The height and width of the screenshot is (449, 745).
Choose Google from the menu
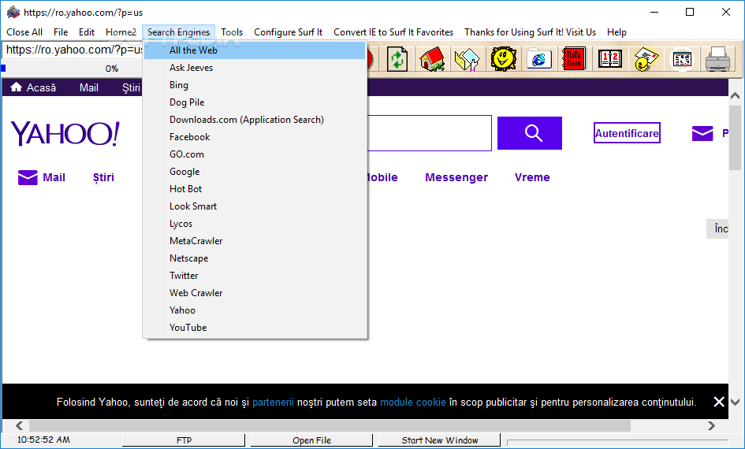255,172
